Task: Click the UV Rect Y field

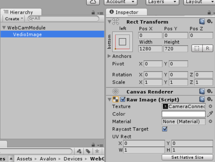Action: [x=192, y=143]
